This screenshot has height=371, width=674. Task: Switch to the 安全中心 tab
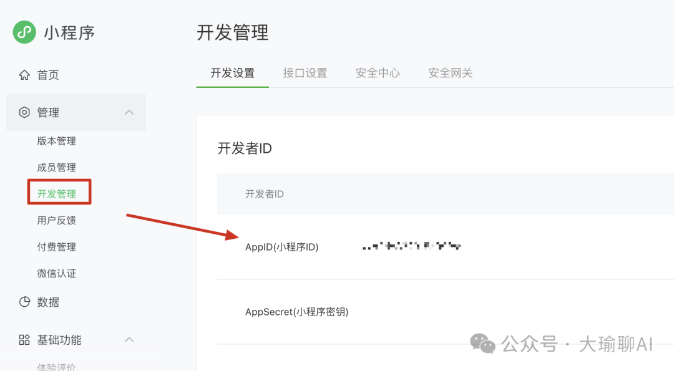[x=378, y=73]
